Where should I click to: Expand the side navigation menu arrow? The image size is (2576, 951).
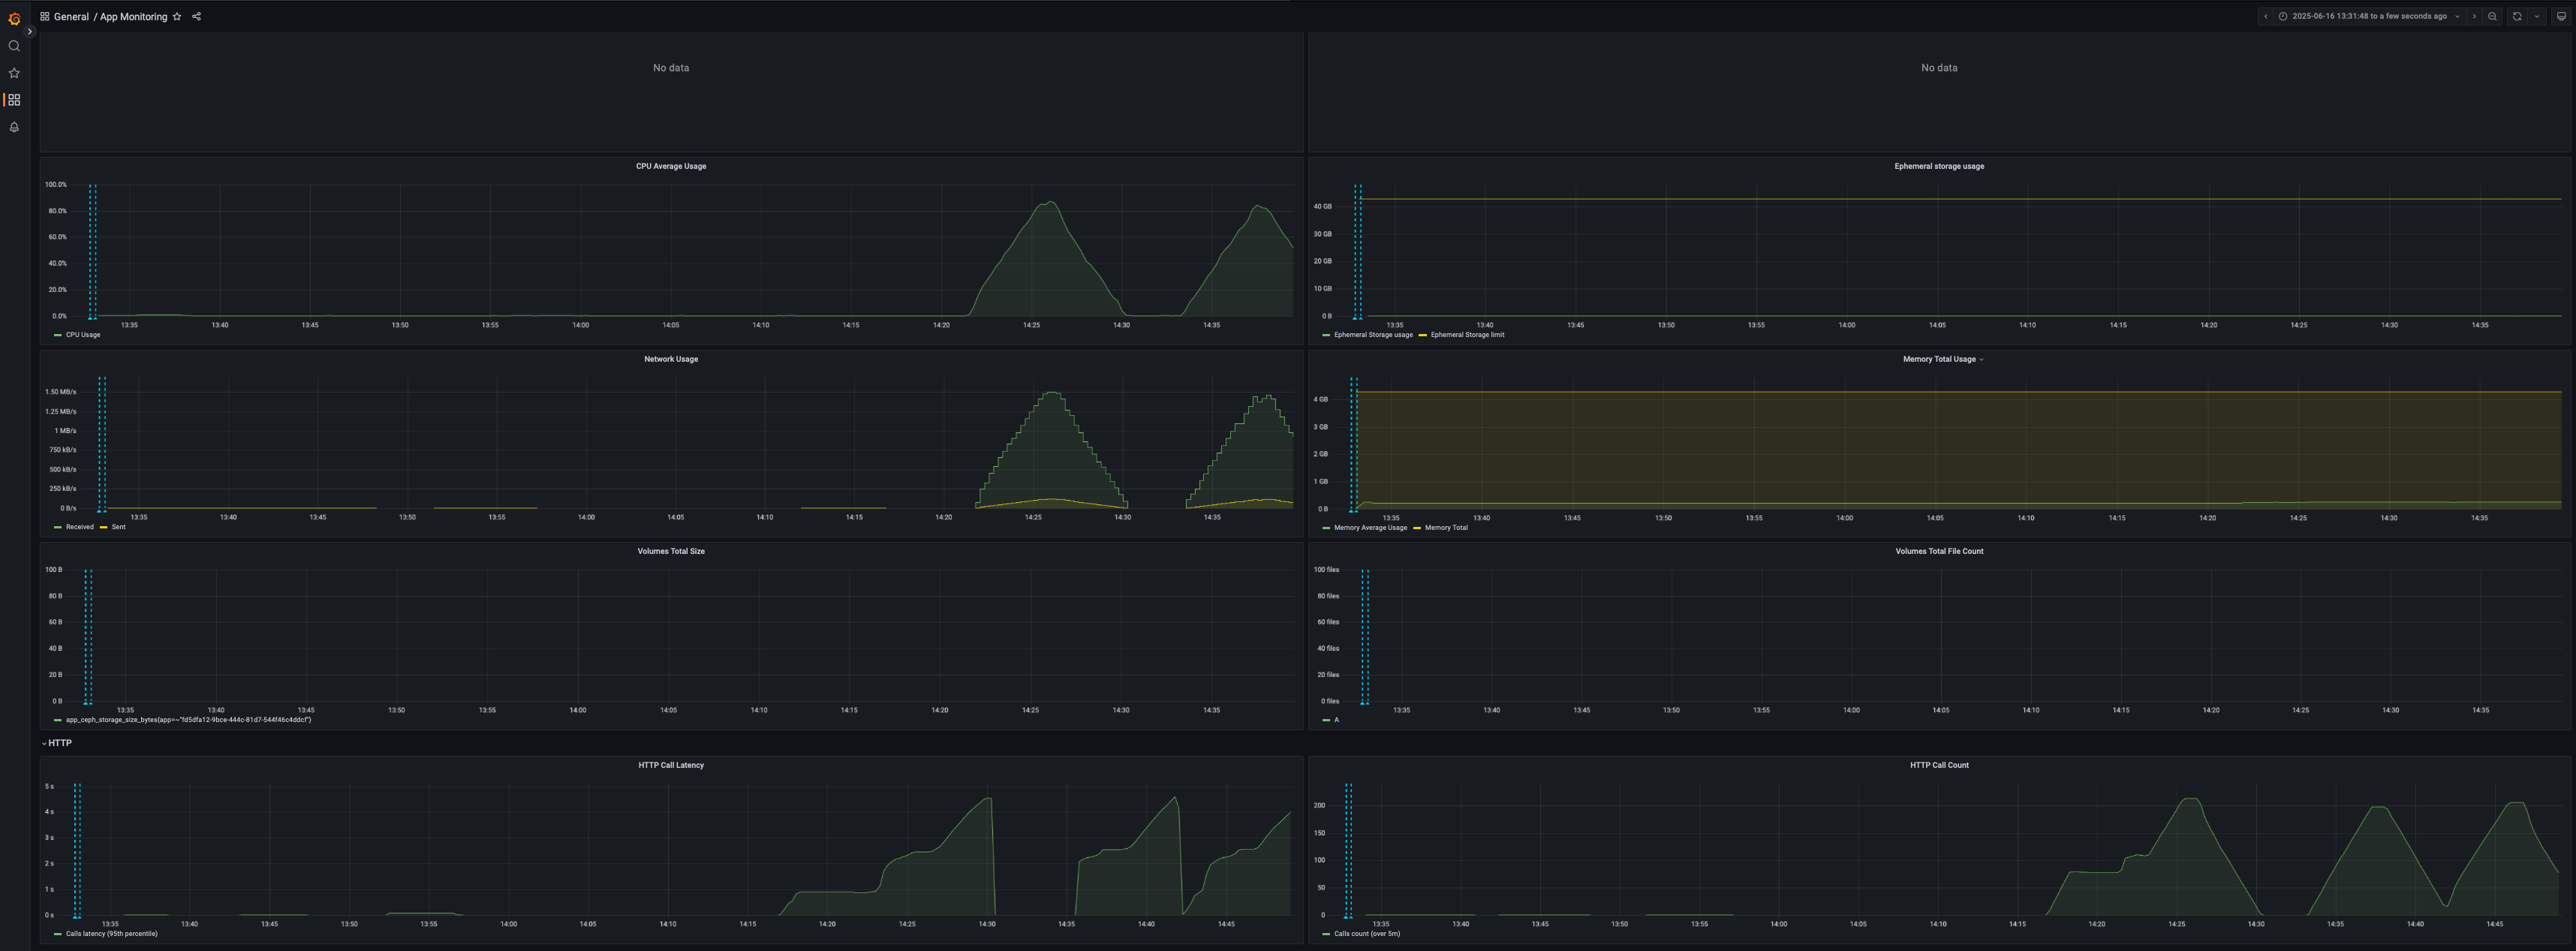[30, 32]
